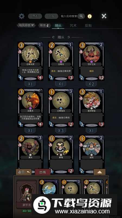Click the 筛选 filter button
Image resolution: width=122 pixels, height=218 pixels.
(35, 16)
